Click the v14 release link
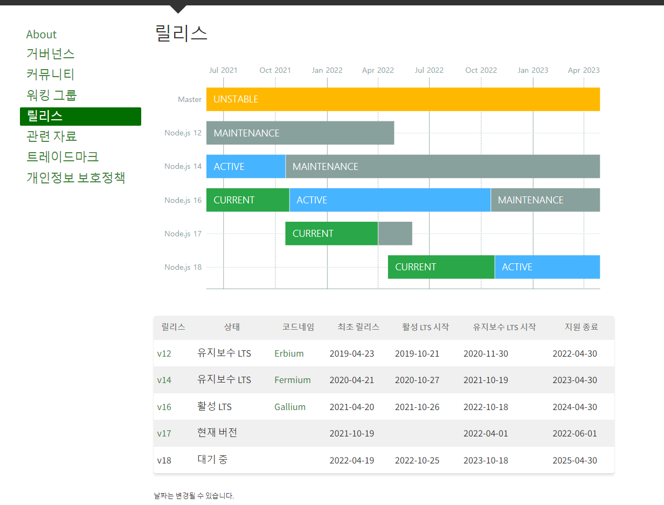Image resolution: width=664 pixels, height=505 pixels. pyautogui.click(x=164, y=380)
